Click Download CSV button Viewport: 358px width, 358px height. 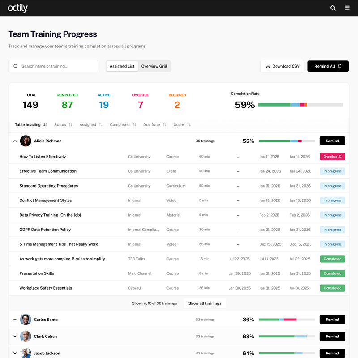(282, 66)
